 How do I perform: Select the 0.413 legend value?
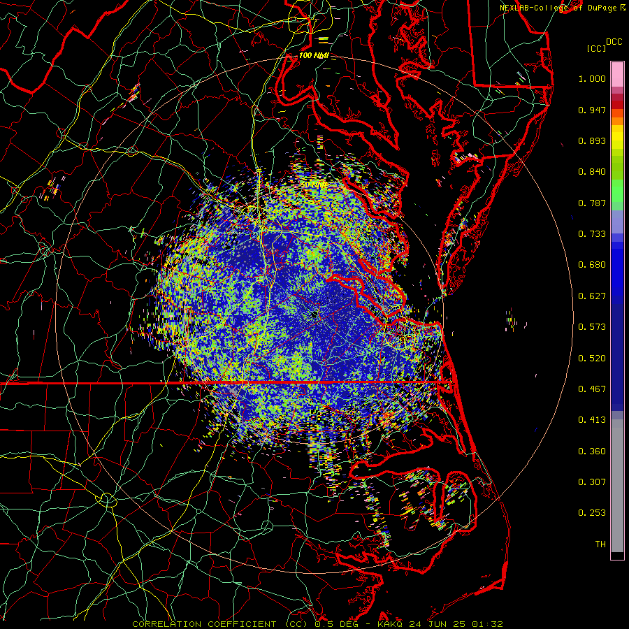point(592,420)
